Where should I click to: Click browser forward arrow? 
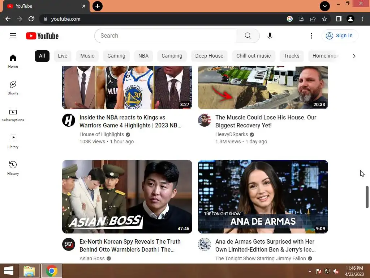(x=20, y=19)
